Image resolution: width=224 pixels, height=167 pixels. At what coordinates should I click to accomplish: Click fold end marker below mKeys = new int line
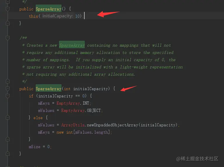pyautogui.click(x=8, y=139)
